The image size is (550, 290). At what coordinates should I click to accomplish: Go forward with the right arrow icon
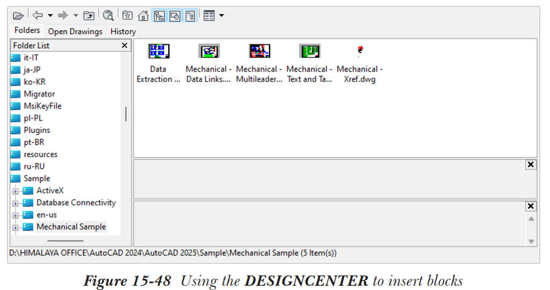tap(63, 15)
